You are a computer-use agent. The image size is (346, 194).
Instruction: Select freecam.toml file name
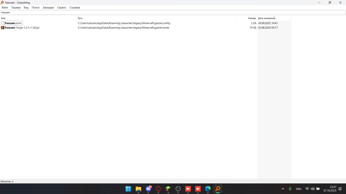(13, 23)
